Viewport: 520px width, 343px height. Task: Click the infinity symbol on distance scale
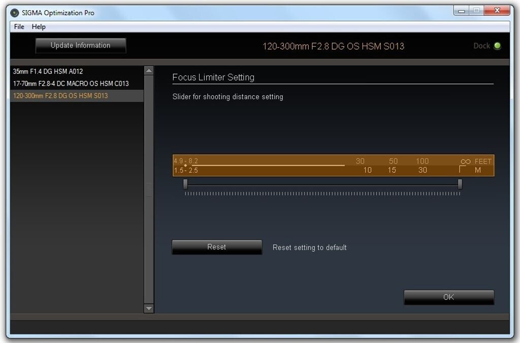point(465,162)
